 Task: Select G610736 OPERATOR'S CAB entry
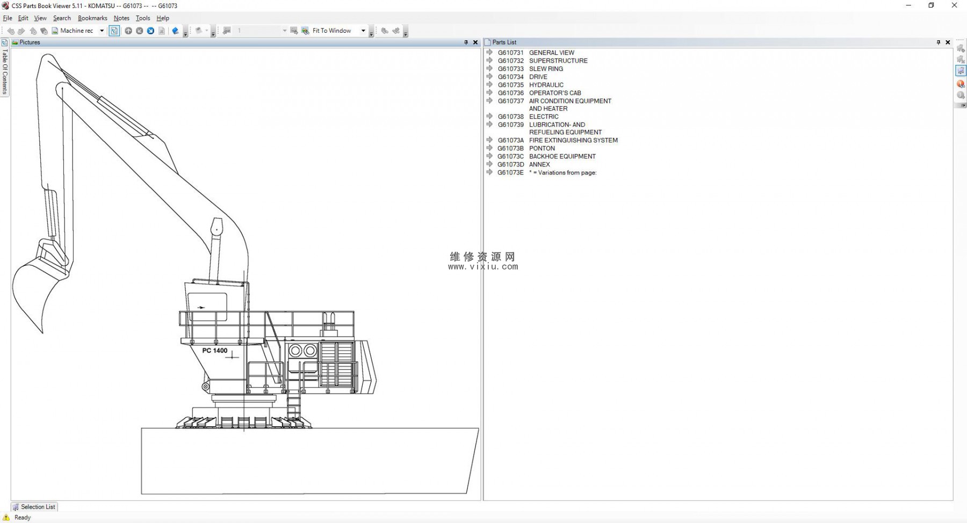tap(539, 93)
